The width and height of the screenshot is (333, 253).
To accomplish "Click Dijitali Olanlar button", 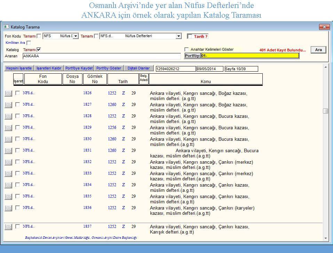I will (x=139, y=68).
